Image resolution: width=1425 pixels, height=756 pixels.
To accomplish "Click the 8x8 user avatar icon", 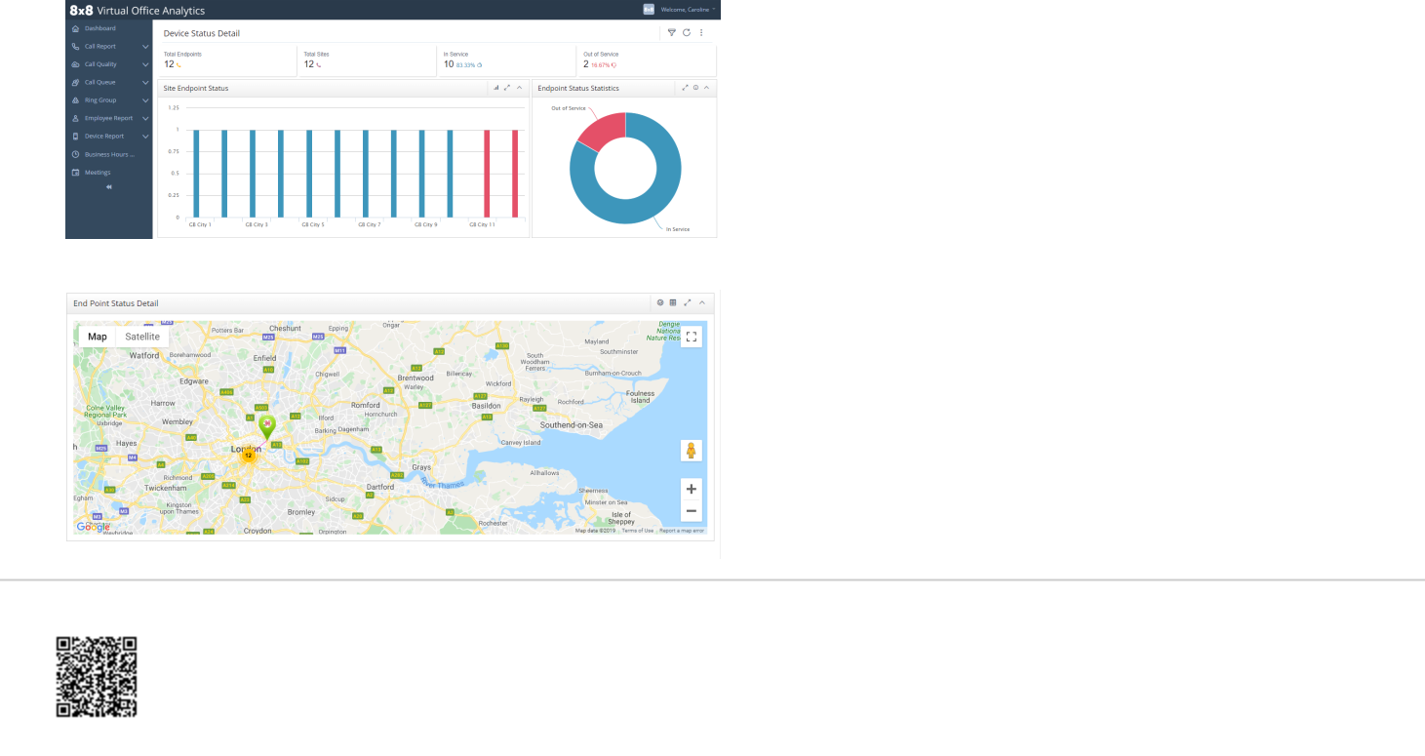I will pyautogui.click(x=649, y=9).
